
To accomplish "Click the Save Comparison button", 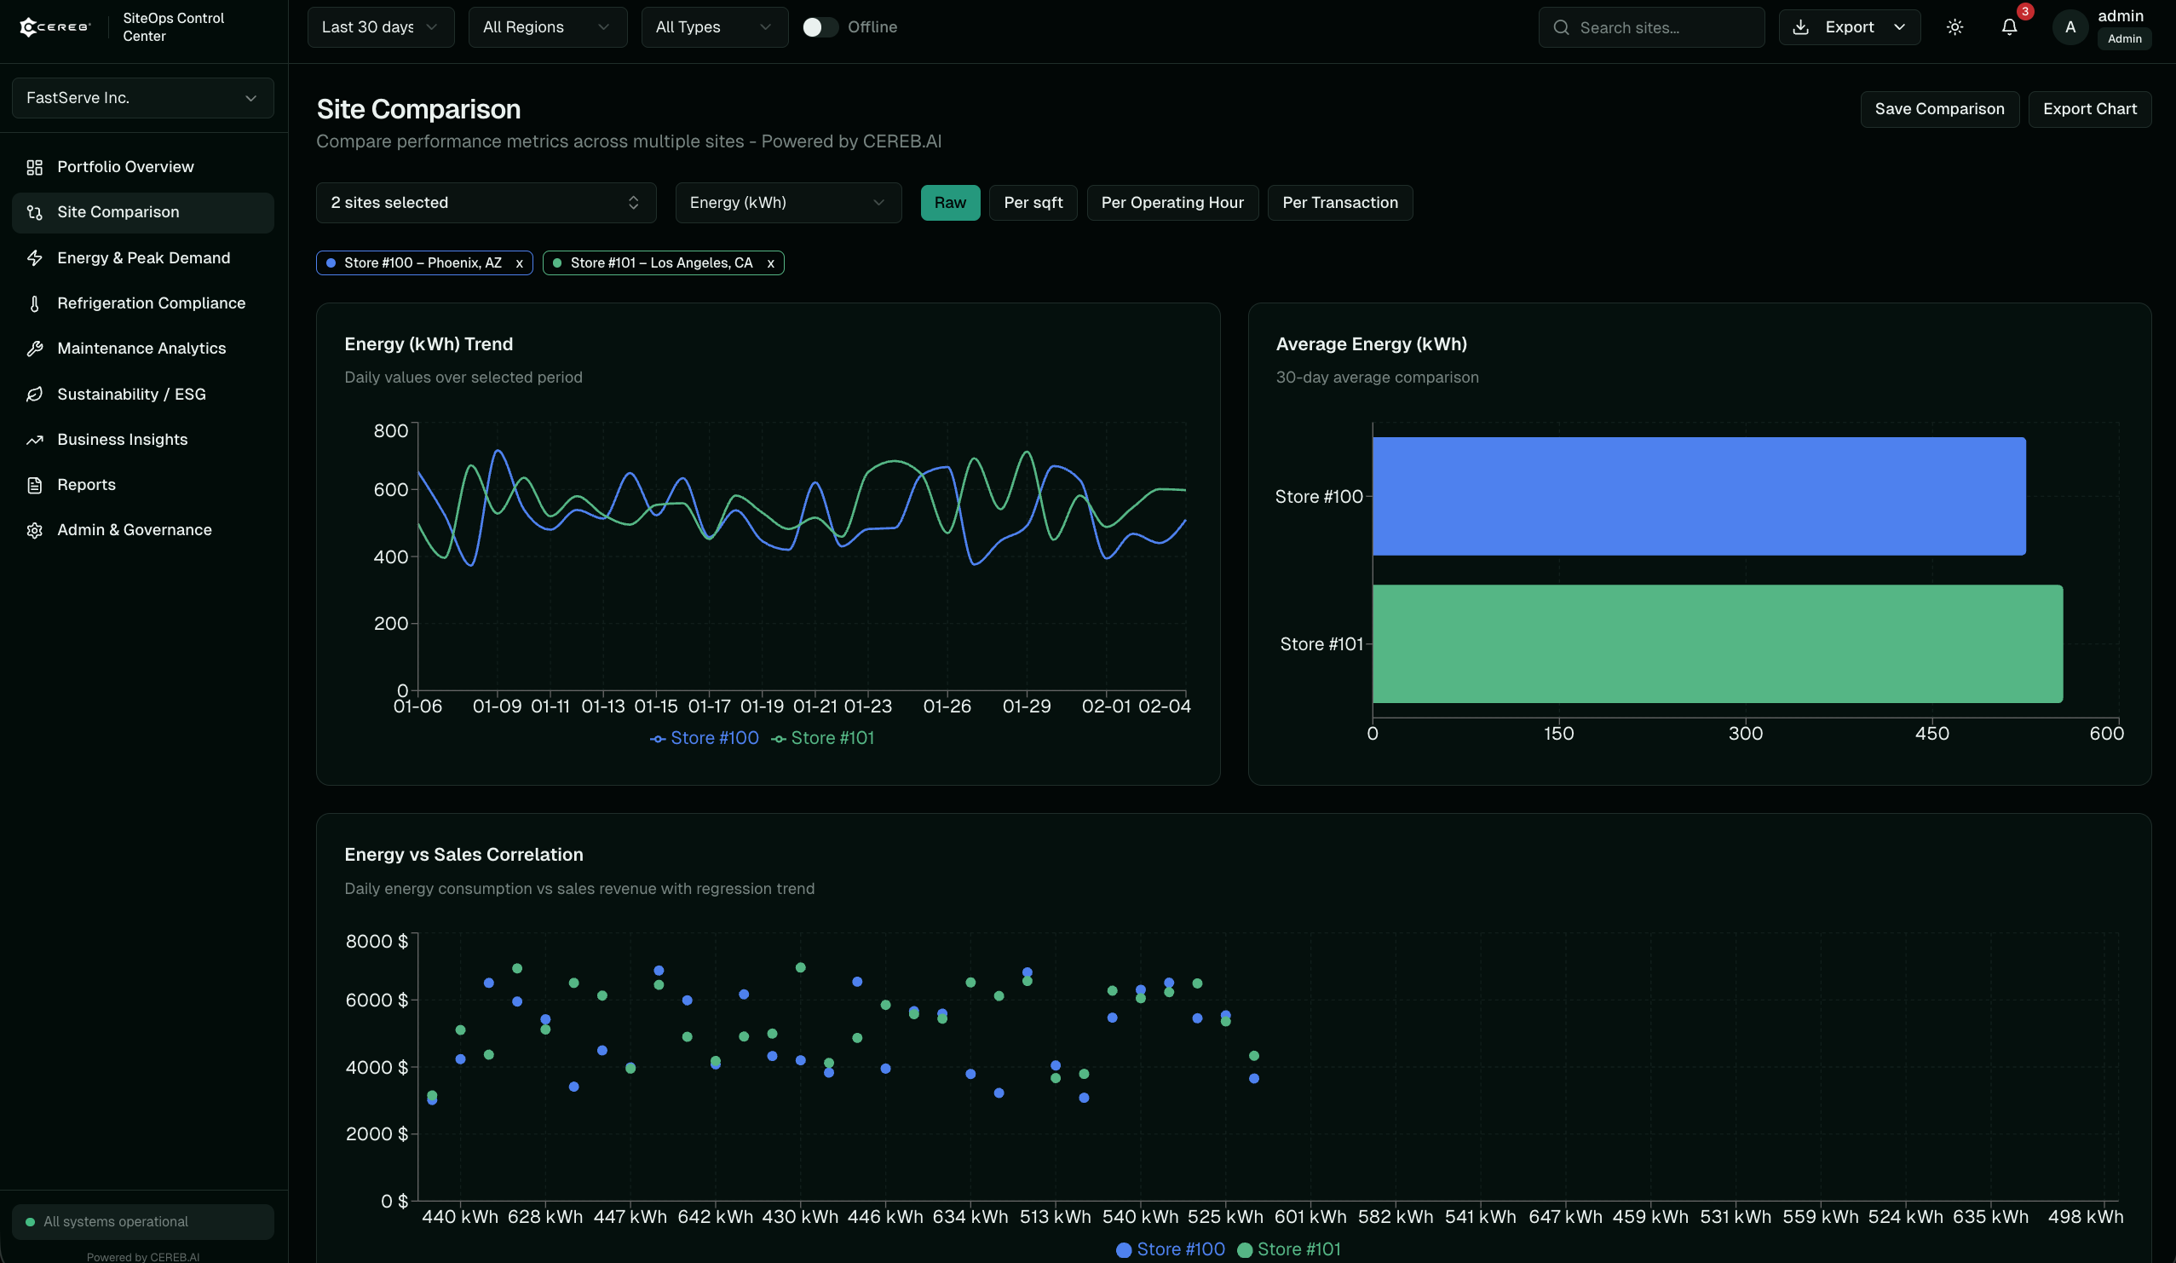I will (x=1938, y=109).
